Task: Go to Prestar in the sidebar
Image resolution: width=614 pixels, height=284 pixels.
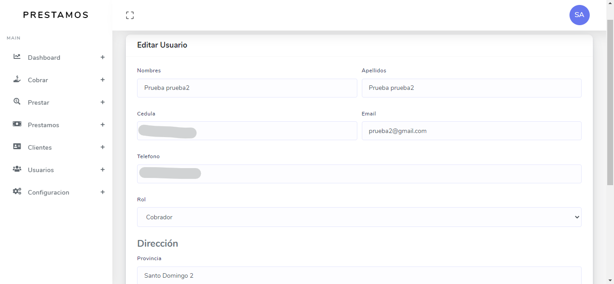Action: 56,102
